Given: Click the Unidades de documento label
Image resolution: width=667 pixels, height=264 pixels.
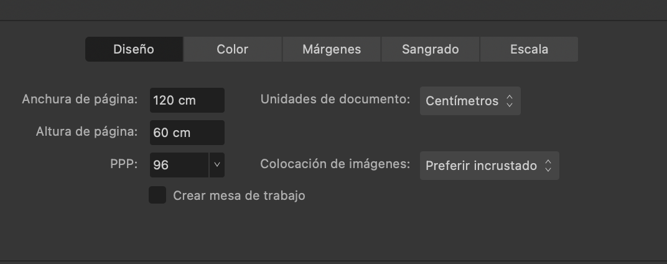Looking at the screenshot, I should (335, 99).
